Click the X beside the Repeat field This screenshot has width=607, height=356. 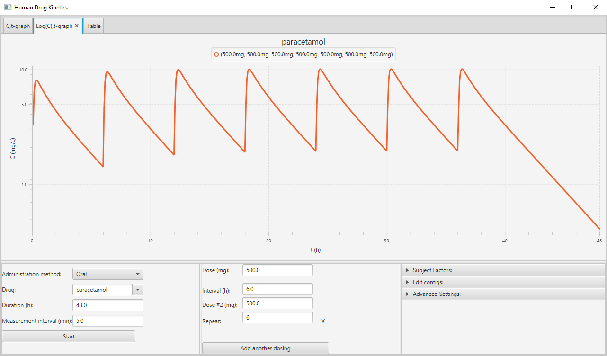click(x=323, y=321)
